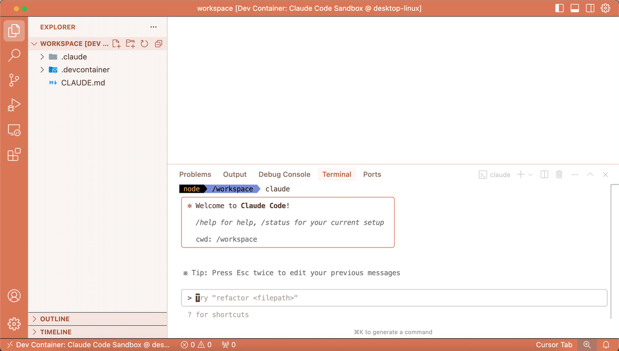Switch to the Problems tab
The image size is (619, 351).
pos(195,174)
